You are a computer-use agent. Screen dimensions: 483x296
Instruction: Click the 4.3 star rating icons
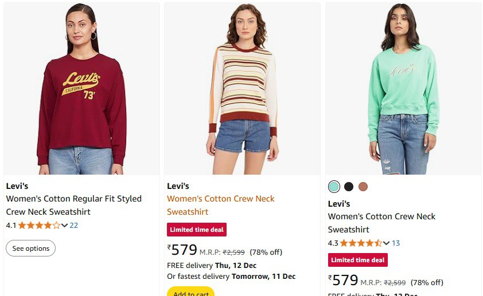361,243
